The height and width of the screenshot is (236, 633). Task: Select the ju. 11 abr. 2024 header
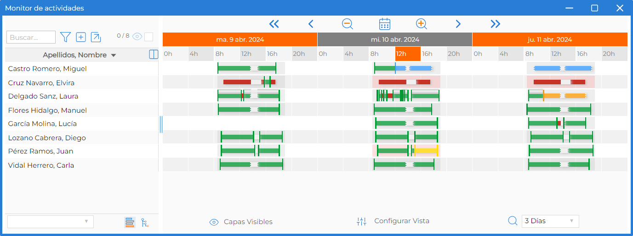tap(550, 39)
